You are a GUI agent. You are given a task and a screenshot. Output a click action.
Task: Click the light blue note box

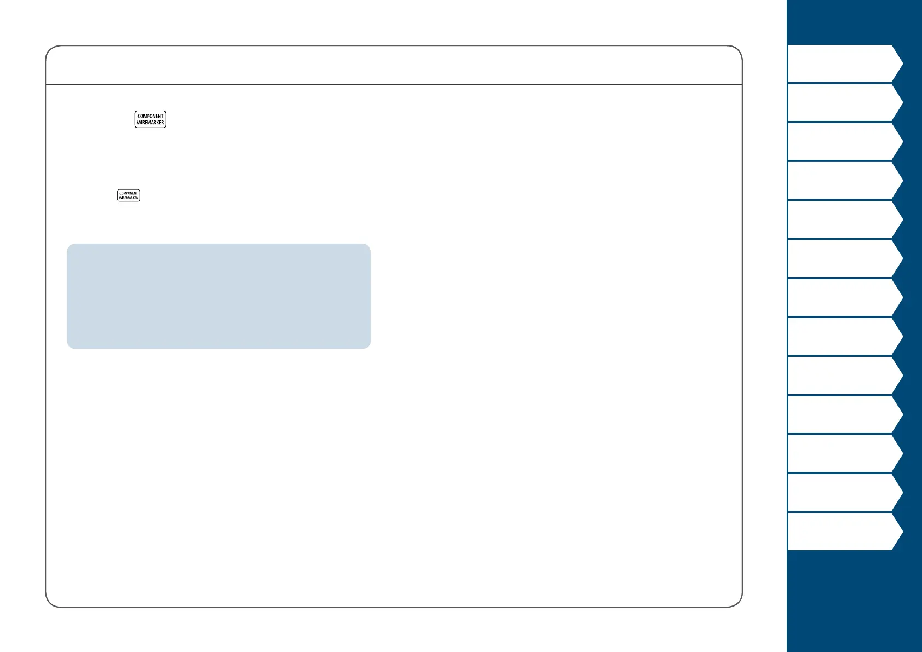(218, 296)
